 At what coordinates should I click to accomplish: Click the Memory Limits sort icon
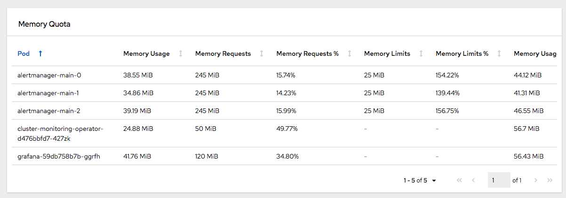[421, 53]
